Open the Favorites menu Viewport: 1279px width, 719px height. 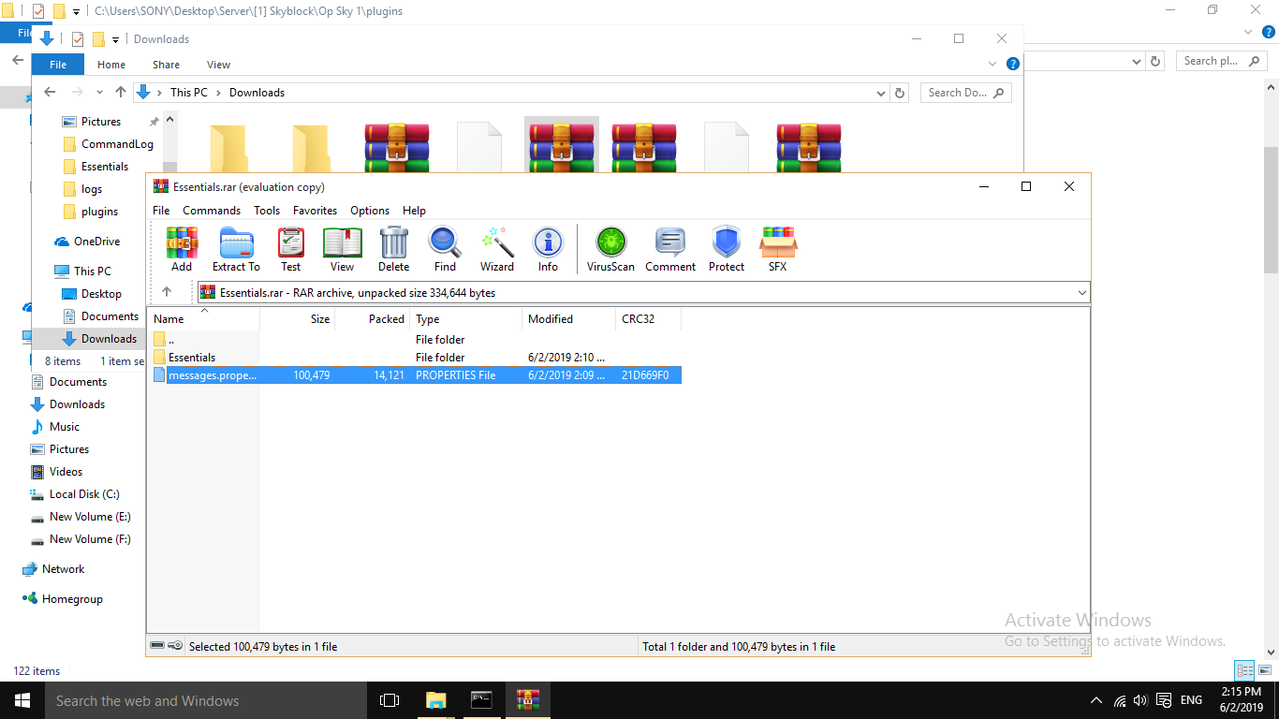pos(316,211)
